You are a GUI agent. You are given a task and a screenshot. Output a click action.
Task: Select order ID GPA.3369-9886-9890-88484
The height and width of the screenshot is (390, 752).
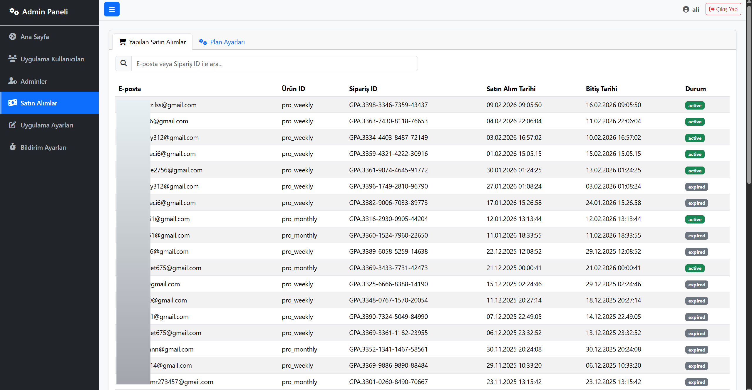pyautogui.click(x=388, y=365)
